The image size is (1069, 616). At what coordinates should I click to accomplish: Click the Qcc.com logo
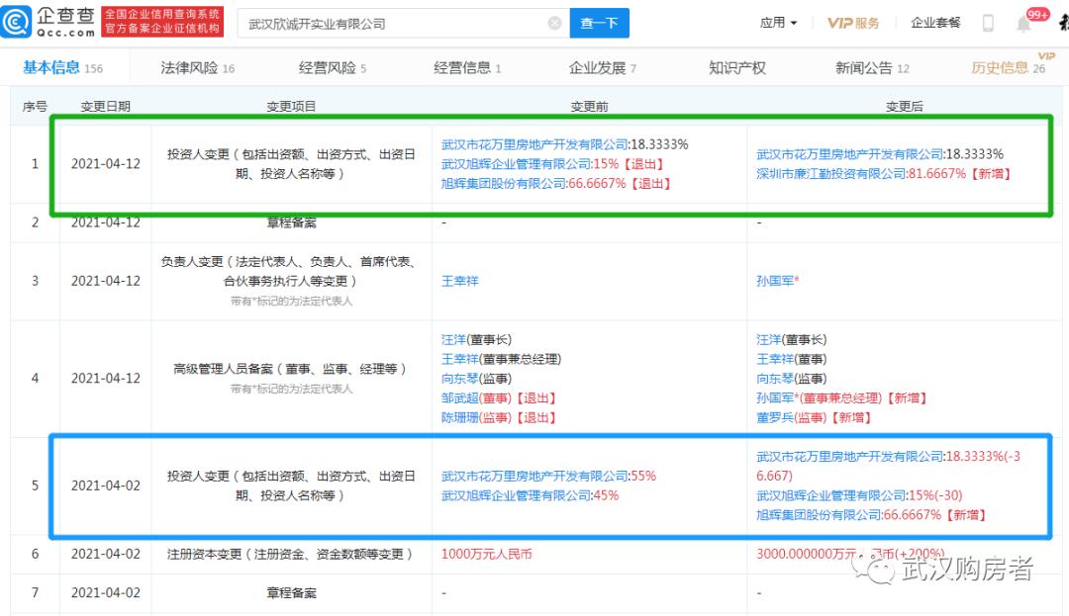pyautogui.click(x=45, y=22)
